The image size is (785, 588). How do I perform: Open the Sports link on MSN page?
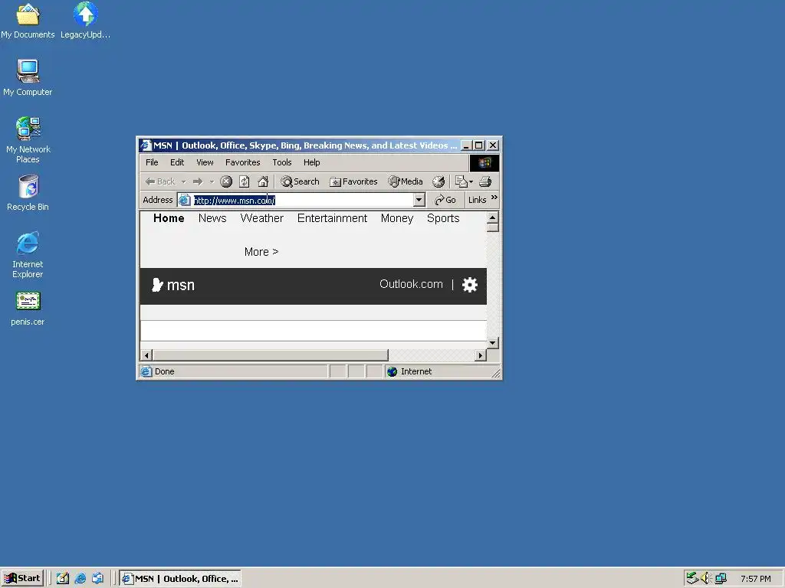443,218
